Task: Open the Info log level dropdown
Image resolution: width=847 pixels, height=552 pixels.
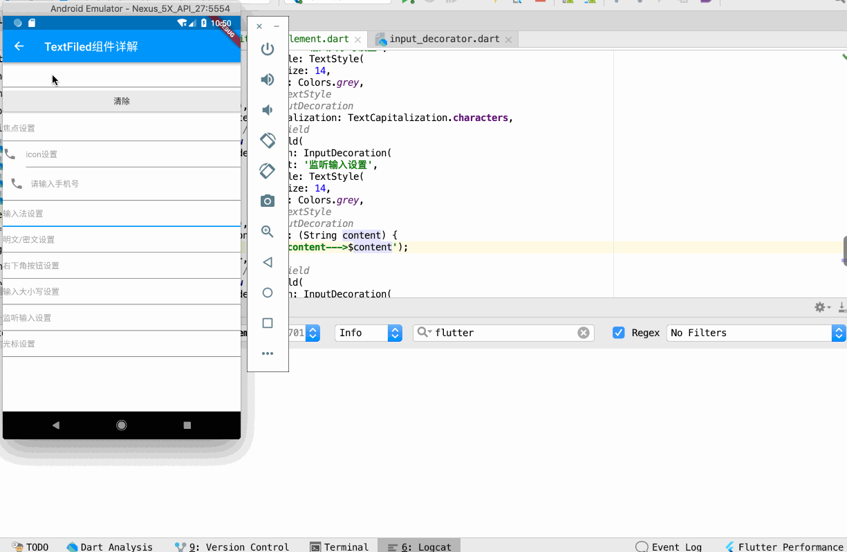Action: (368, 332)
